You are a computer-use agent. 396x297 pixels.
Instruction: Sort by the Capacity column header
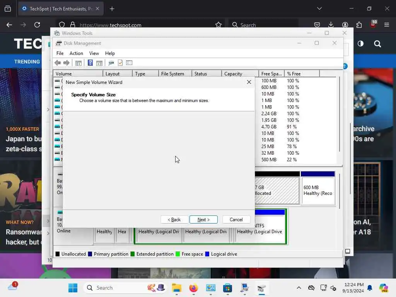[x=240, y=74]
